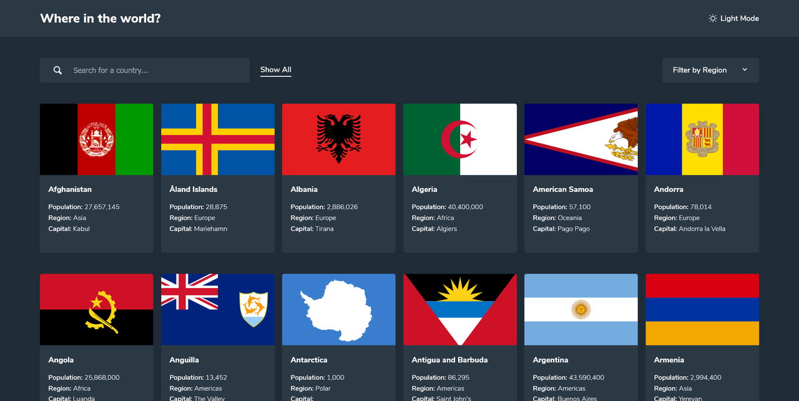Screen dimensions: 799x401
Task: Click the Anguilla country name
Action: tap(184, 360)
